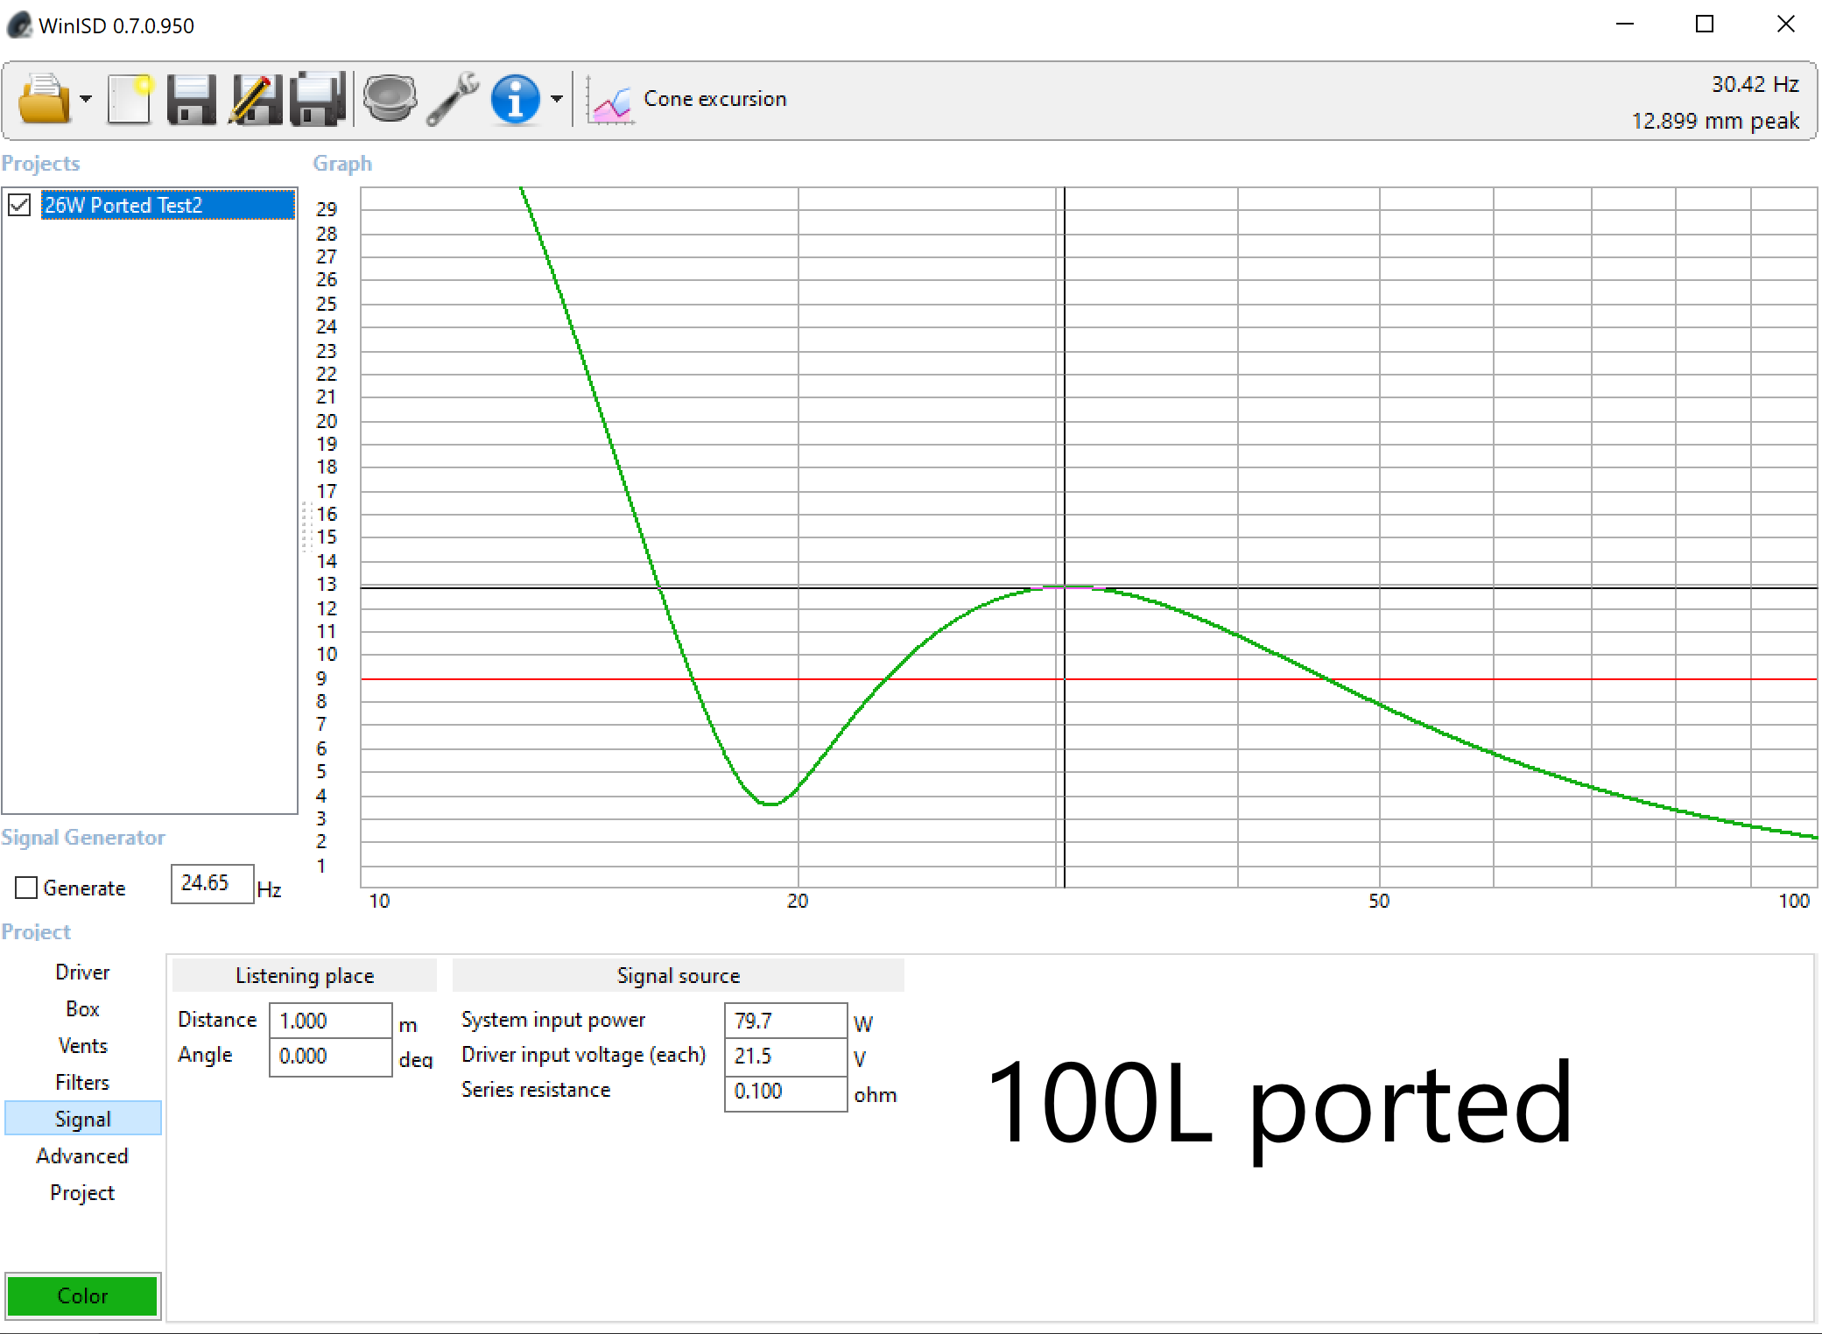Select the Signal tab
The height and width of the screenshot is (1334, 1822).
point(82,1119)
